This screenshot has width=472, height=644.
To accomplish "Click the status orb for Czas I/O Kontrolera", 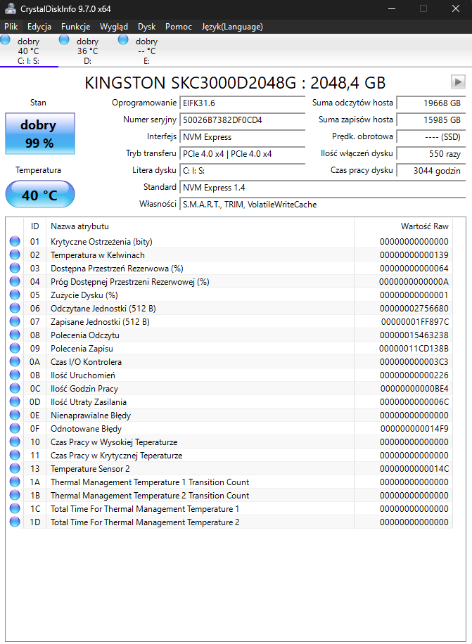I will 15,361.
